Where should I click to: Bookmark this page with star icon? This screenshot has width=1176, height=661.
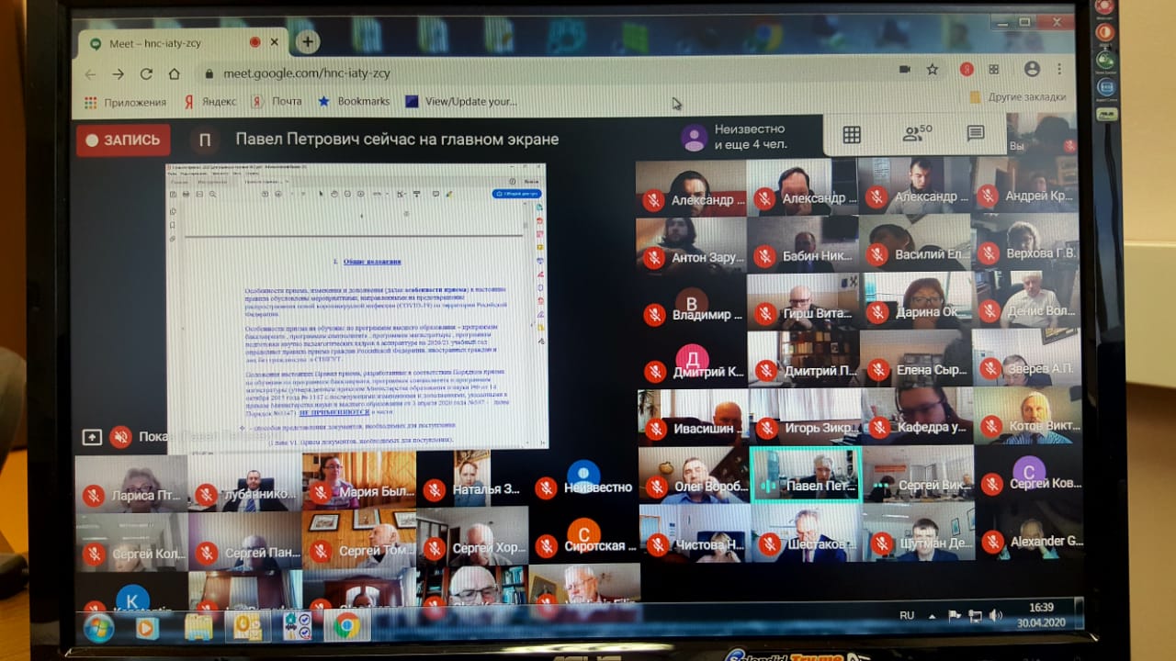(x=933, y=70)
